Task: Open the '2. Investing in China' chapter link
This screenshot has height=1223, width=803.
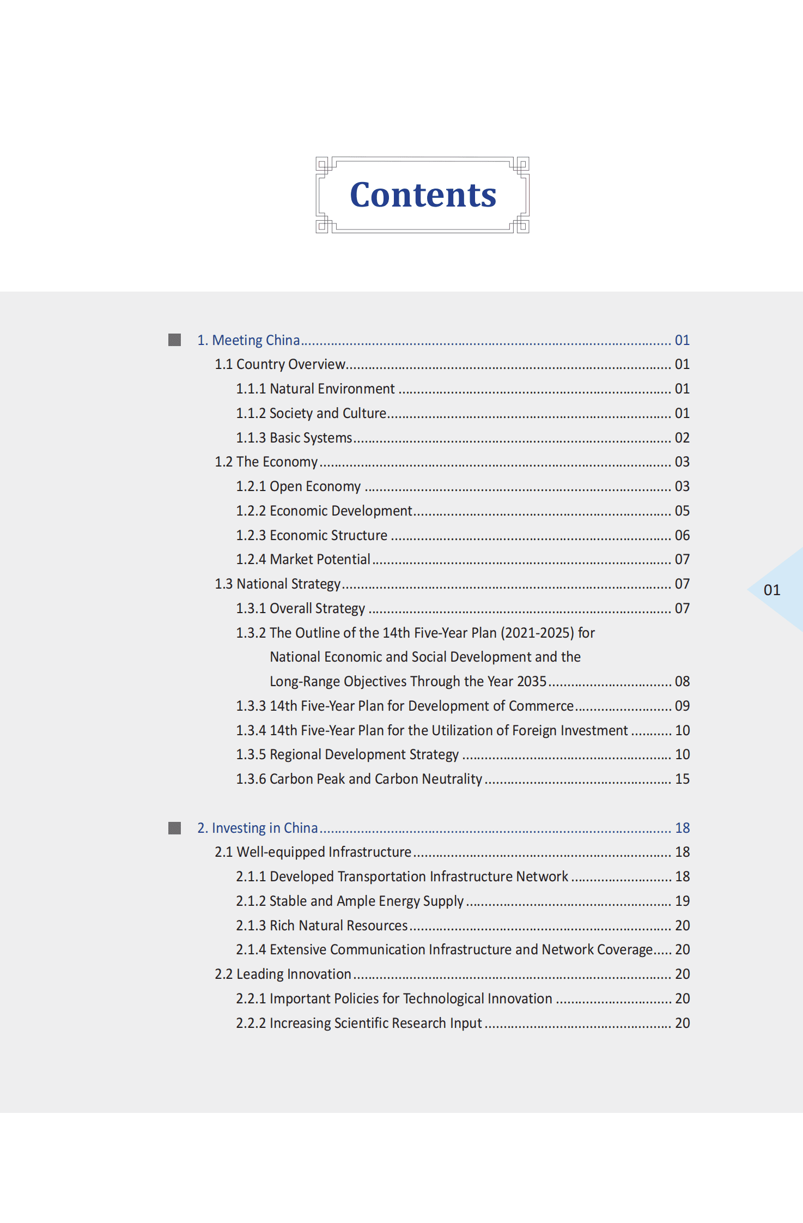Action: point(257,828)
